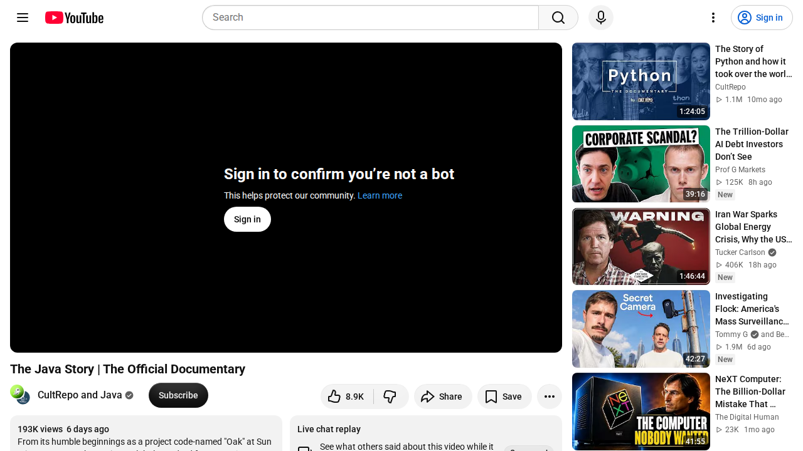This screenshot has height=451, width=803.
Task: Click the 42:27 duration badge
Action: click(x=695, y=359)
